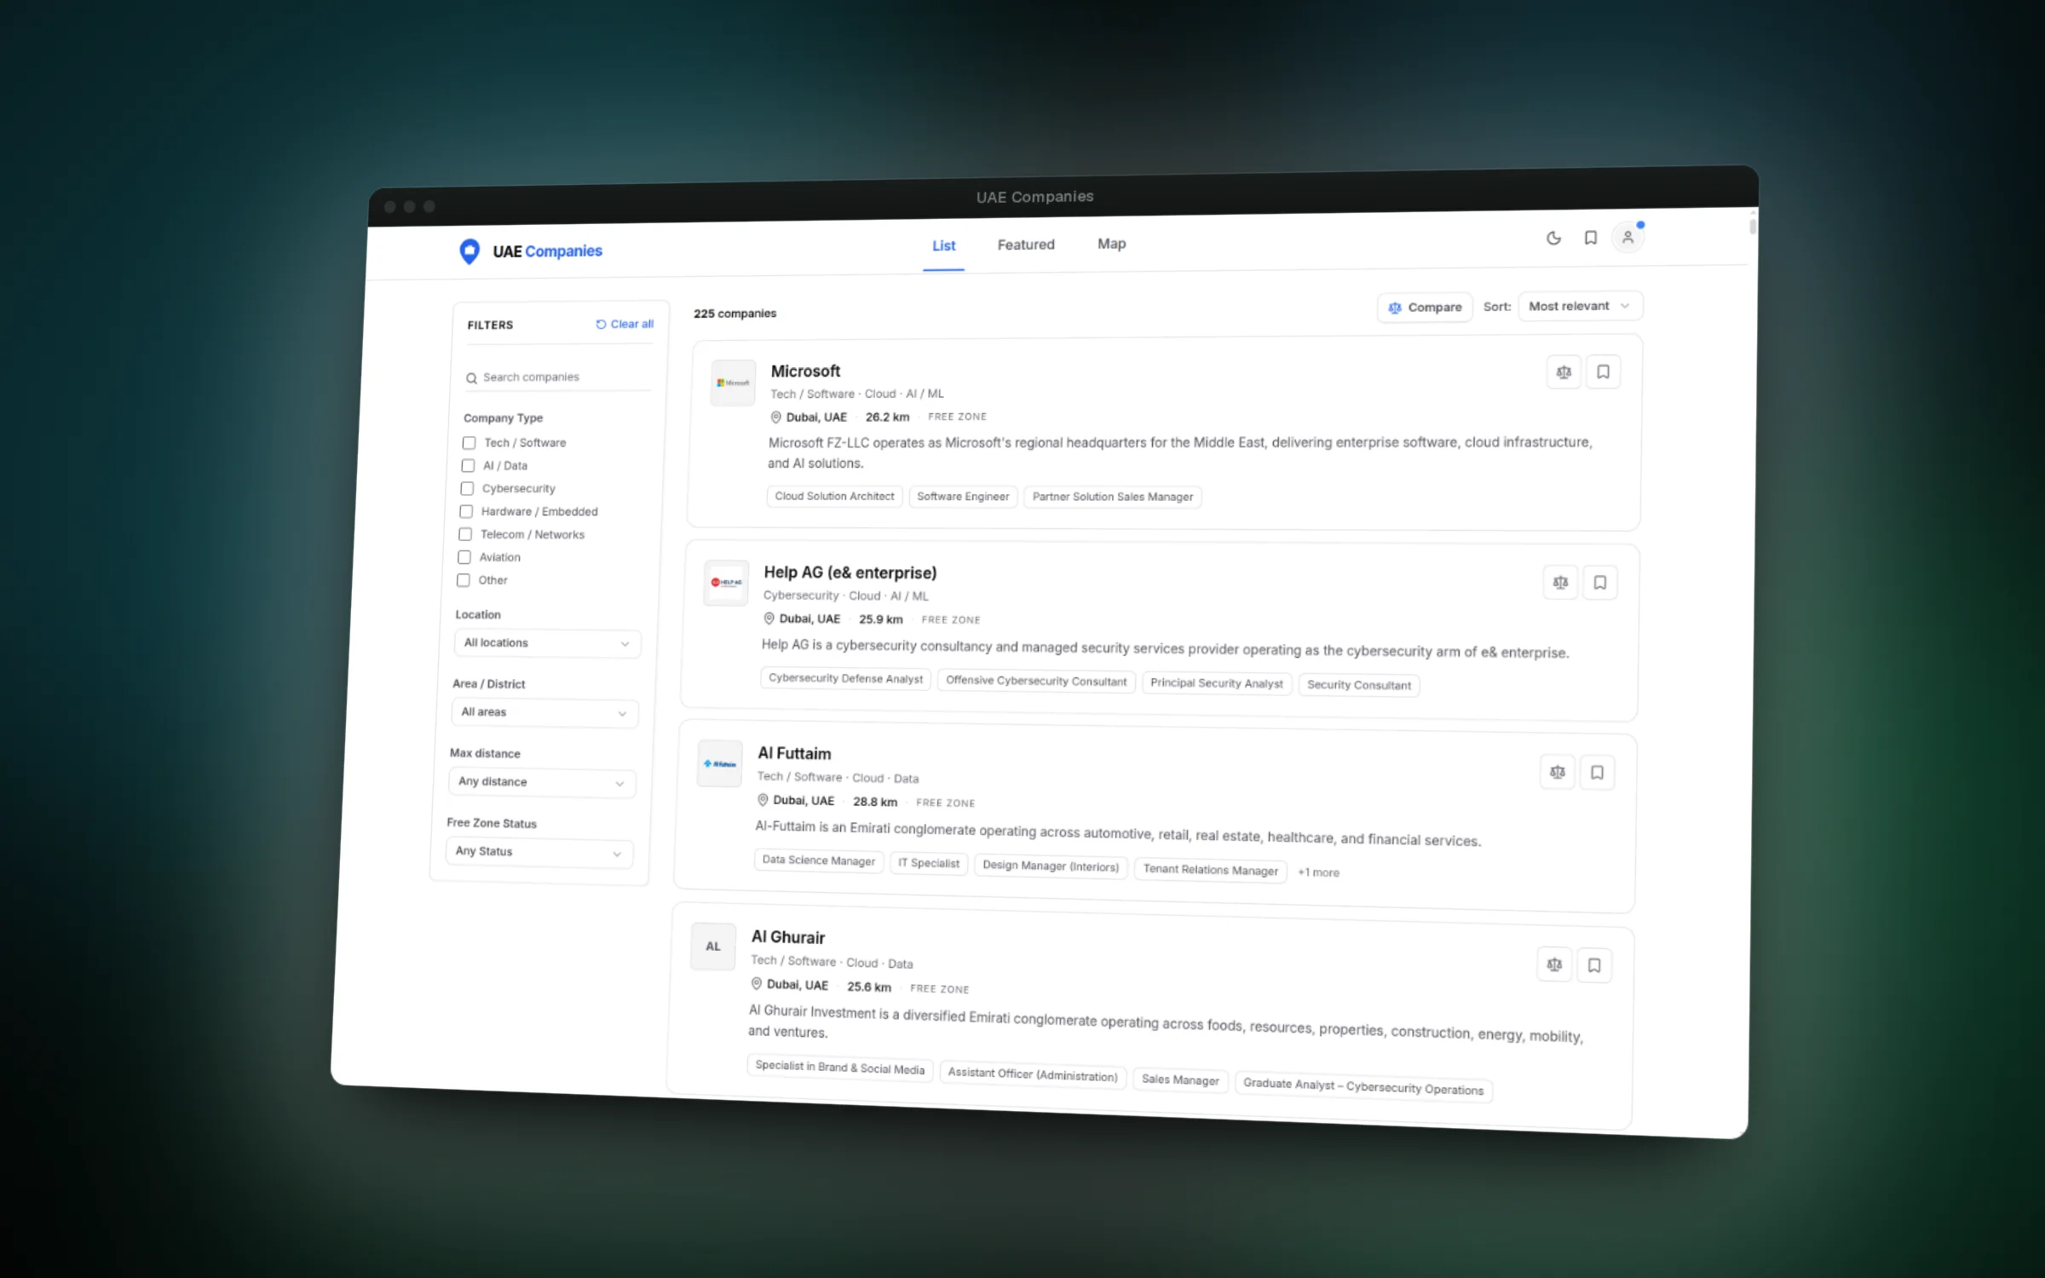2045x1278 pixels.
Task: Bookmark the Al Ghurair card
Action: [x=1593, y=965]
